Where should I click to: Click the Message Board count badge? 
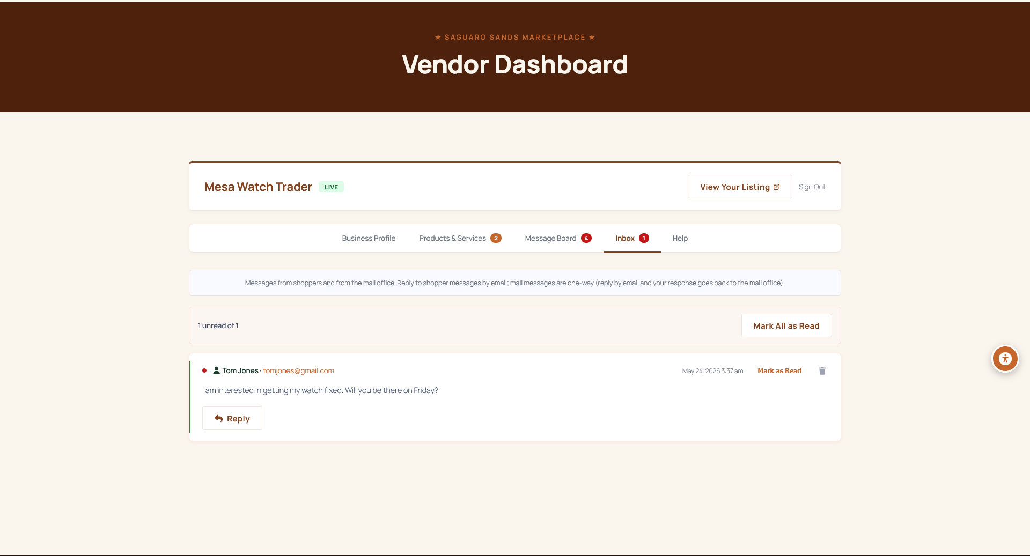[586, 238]
